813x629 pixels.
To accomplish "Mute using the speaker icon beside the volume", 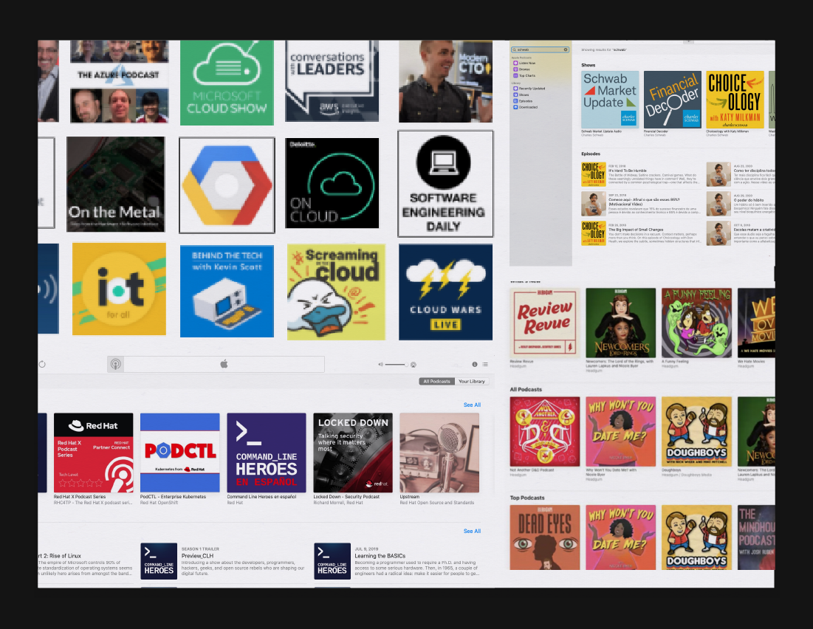I will click(x=380, y=365).
